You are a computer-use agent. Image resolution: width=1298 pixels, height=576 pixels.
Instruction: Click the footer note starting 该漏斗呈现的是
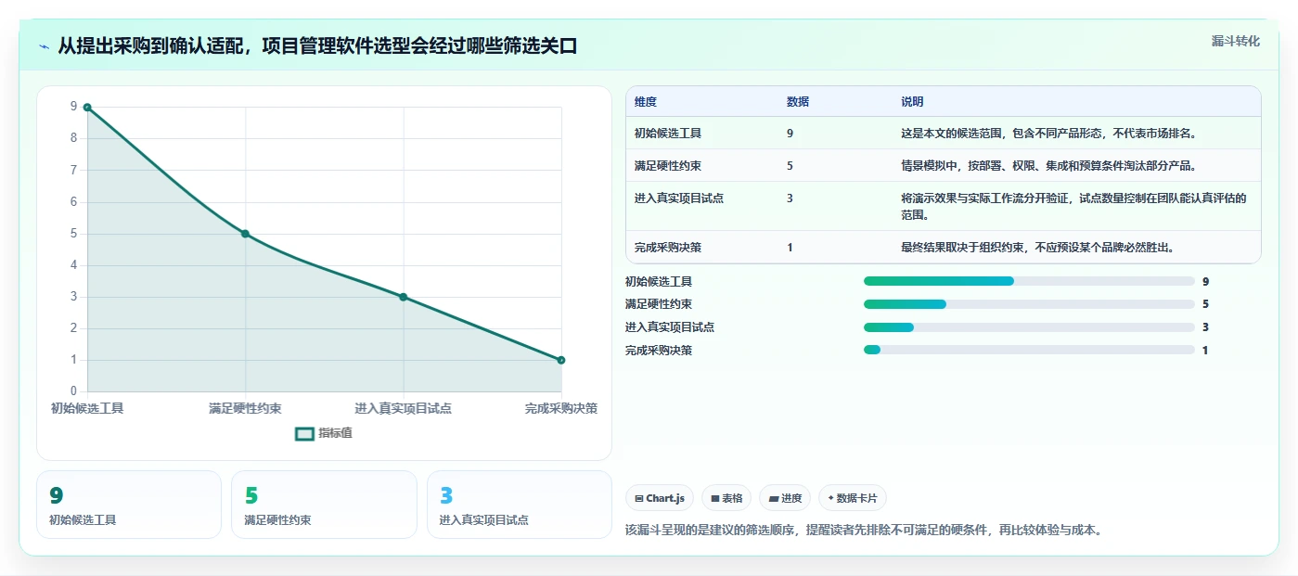864,531
